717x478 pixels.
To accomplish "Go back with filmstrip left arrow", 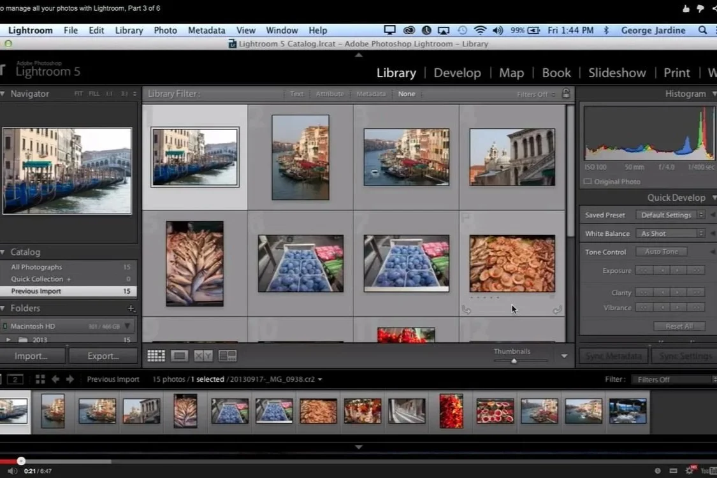I will coord(55,379).
